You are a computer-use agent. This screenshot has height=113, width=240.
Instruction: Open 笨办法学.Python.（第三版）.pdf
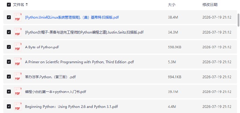pyautogui.click(x=50, y=77)
